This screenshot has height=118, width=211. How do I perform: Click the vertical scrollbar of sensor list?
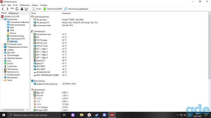tap(209, 47)
